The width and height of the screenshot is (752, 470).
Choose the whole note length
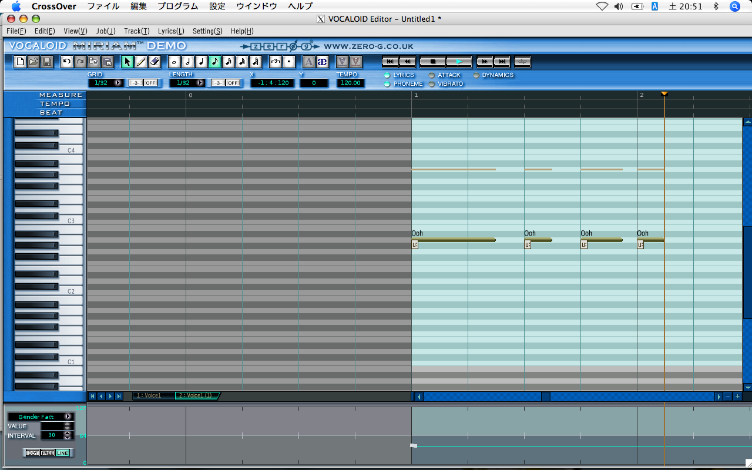pos(174,62)
